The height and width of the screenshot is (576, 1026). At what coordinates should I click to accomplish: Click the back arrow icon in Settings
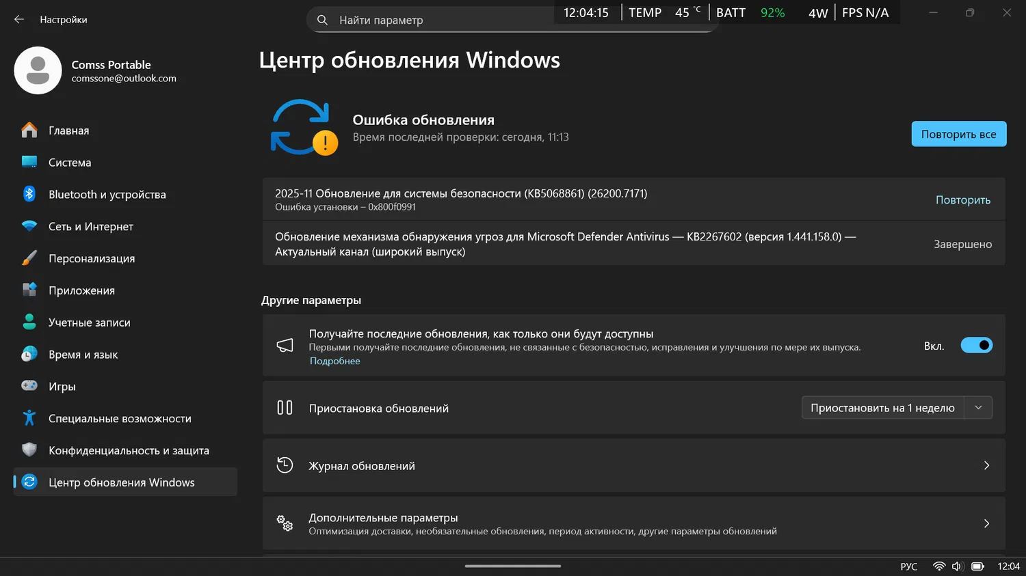click(19, 20)
